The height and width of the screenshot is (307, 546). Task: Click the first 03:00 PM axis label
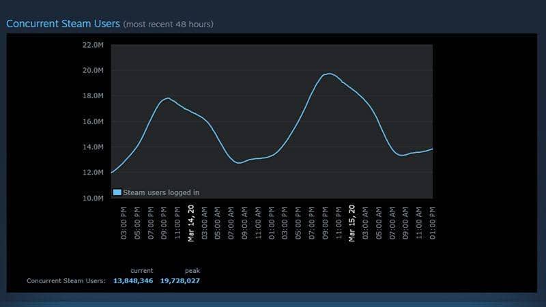pyautogui.click(x=124, y=223)
